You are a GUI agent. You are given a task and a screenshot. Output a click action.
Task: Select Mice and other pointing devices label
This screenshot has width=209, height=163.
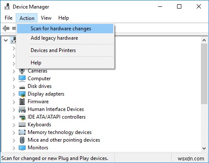point(64,140)
